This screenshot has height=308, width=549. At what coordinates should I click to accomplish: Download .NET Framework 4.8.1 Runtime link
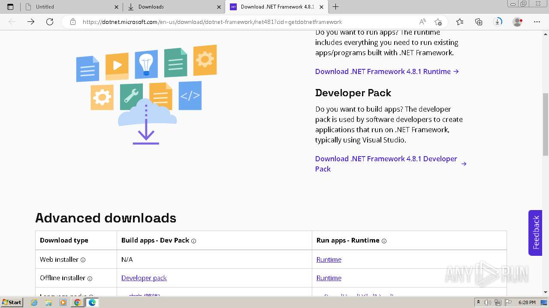[x=387, y=71]
